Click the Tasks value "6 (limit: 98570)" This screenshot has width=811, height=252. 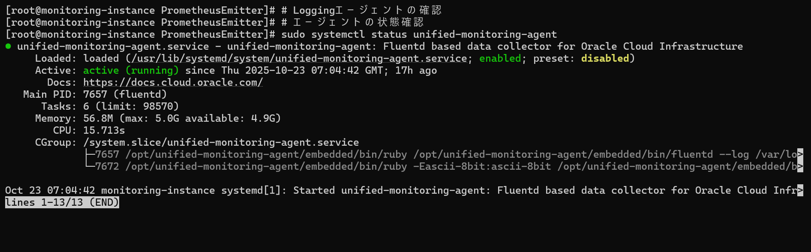[131, 106]
